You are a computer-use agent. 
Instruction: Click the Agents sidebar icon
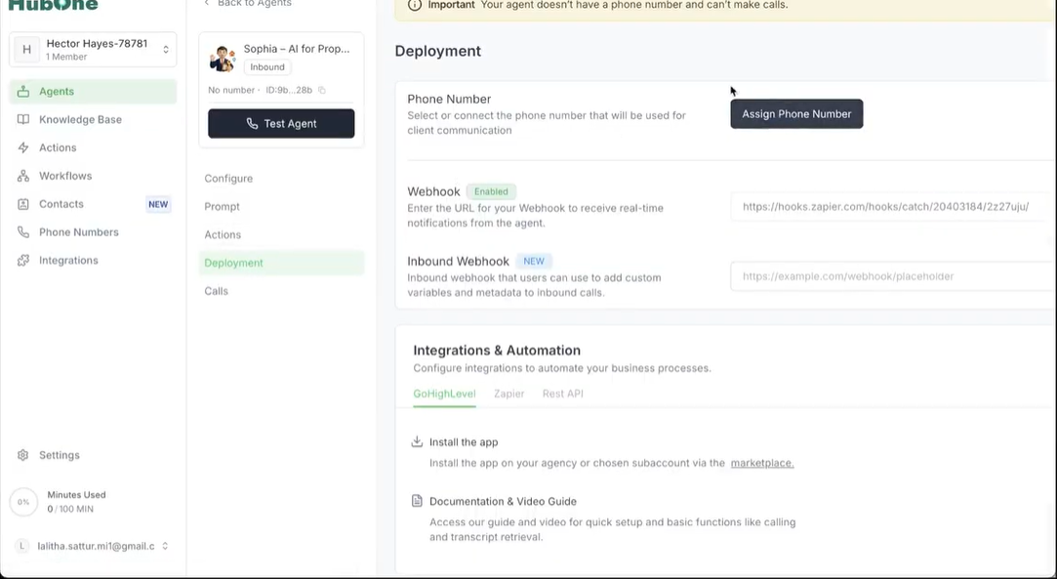coord(23,92)
